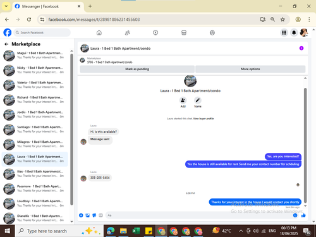Attach a photo in message composer
The height and width of the screenshot is (237, 316).
pyautogui.click(x=88, y=215)
